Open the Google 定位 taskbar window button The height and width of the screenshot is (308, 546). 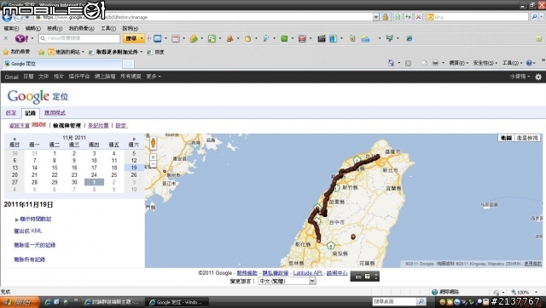[177, 302]
